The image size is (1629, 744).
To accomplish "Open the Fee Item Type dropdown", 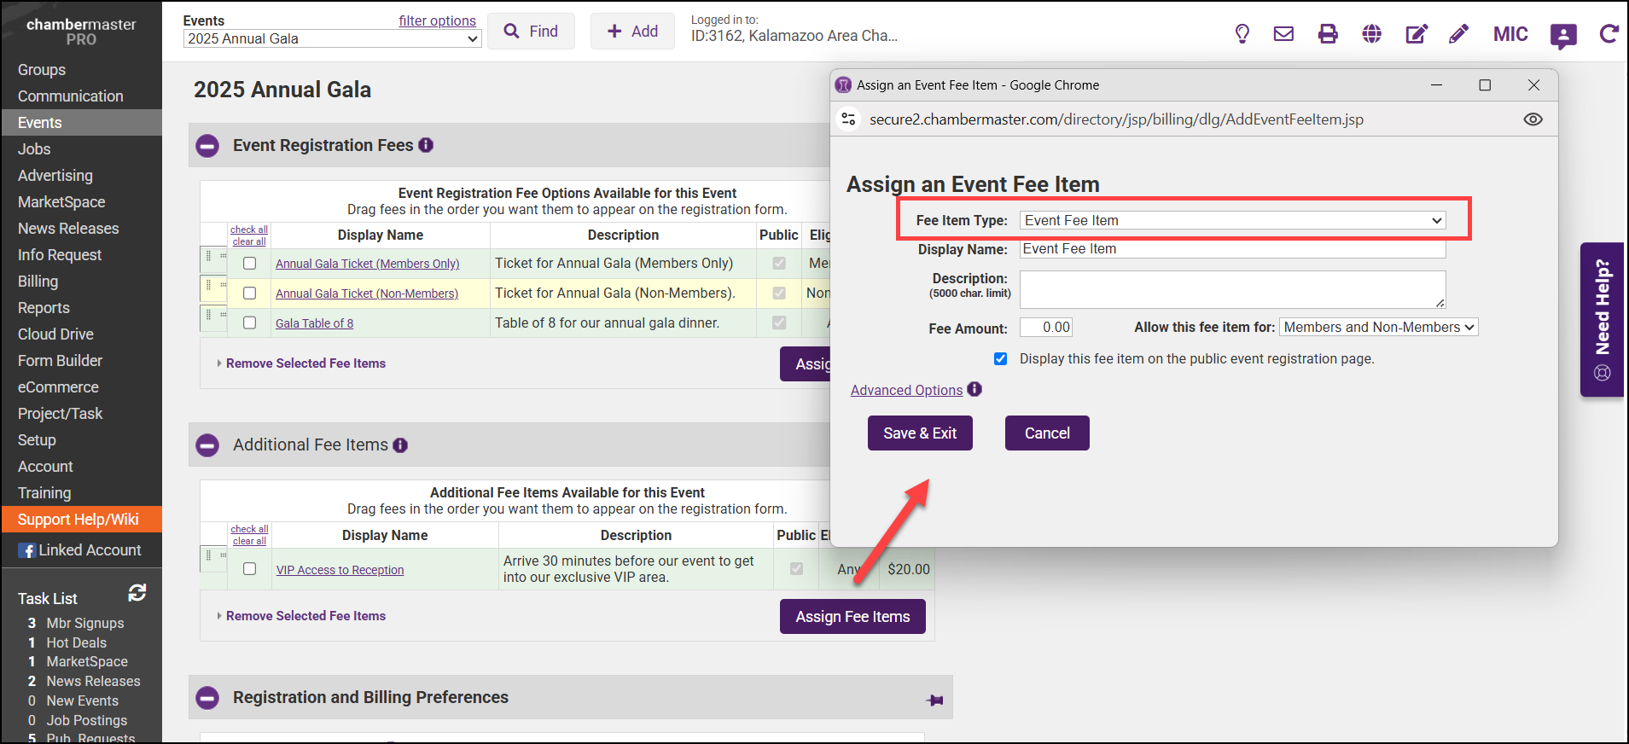I will 1232,221.
